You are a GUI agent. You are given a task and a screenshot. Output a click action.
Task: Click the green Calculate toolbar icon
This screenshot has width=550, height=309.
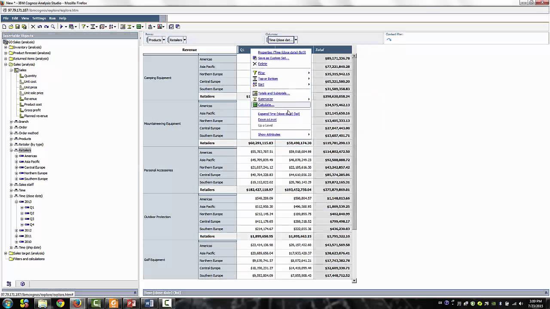point(139,27)
